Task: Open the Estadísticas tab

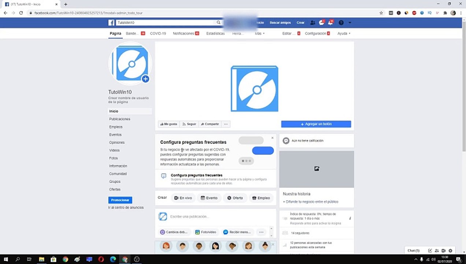Action: point(215,33)
